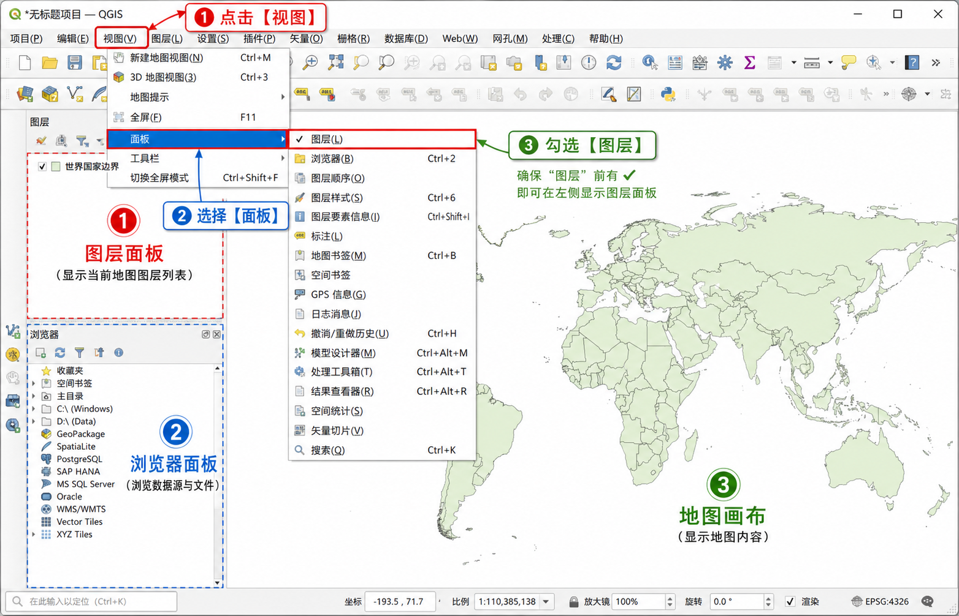The width and height of the screenshot is (959, 616).
Task: Expand the 空间书签 node in Browser tree
Action: point(34,383)
